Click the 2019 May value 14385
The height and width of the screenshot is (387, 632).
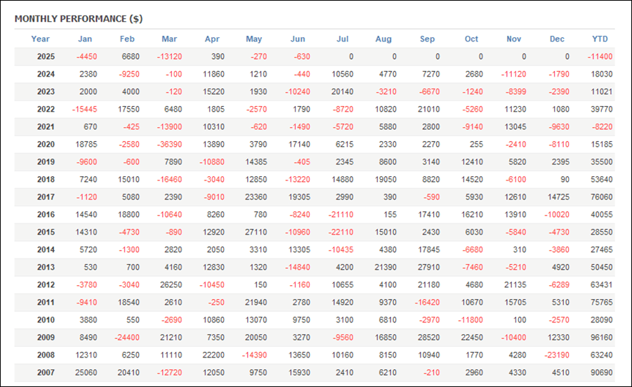tap(256, 162)
